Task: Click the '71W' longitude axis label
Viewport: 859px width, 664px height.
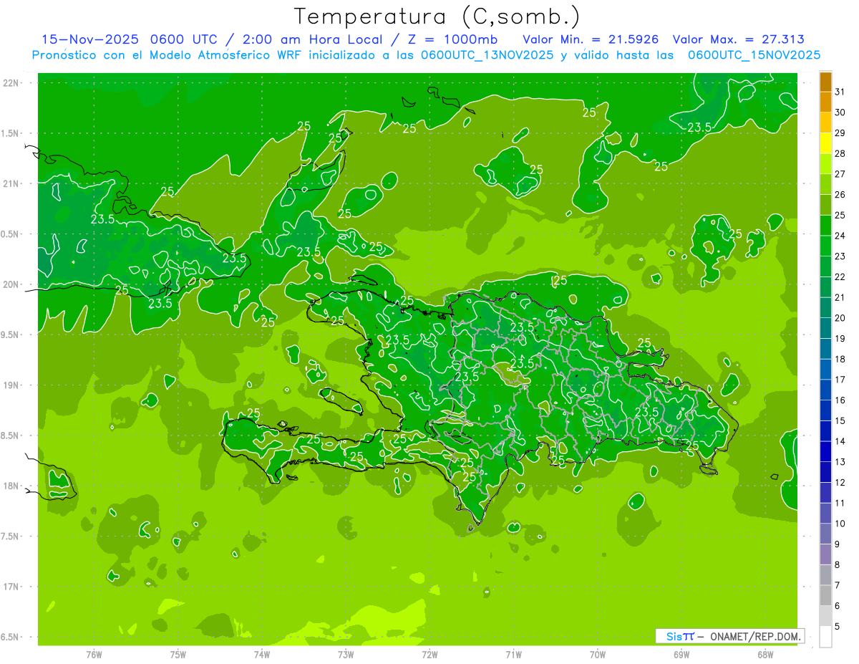Action: click(x=513, y=655)
